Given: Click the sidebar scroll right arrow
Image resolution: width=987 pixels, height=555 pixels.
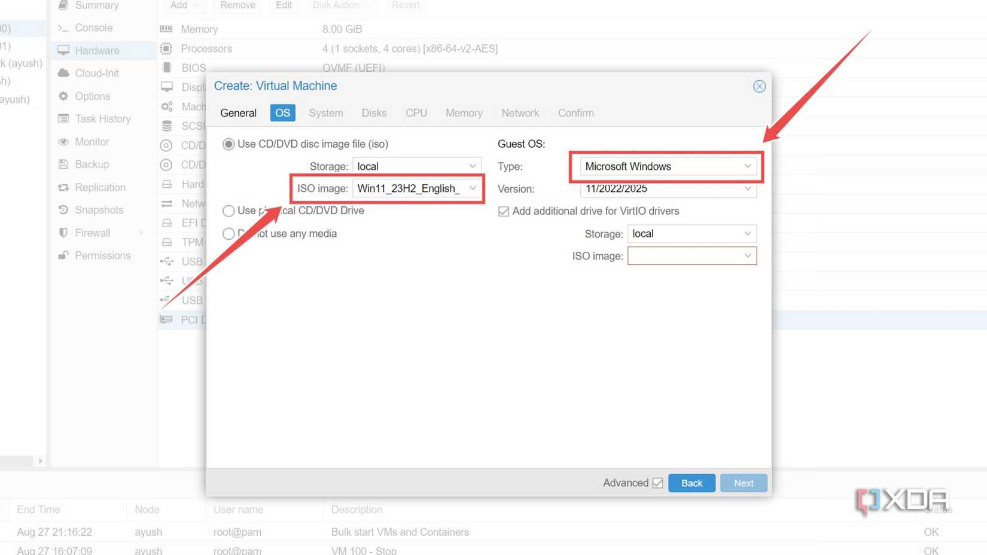Looking at the screenshot, I should pos(40,461).
